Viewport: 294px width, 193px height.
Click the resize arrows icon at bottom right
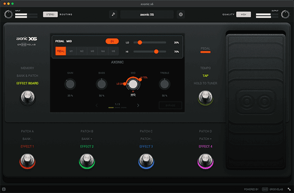pos(289,189)
